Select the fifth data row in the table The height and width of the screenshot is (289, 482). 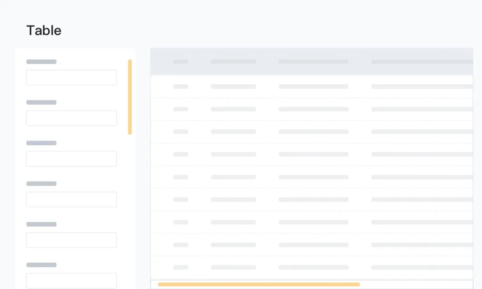312,177
